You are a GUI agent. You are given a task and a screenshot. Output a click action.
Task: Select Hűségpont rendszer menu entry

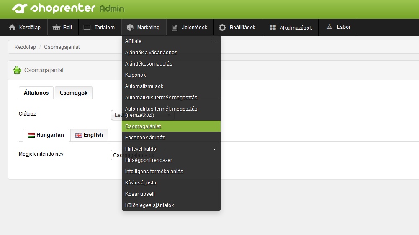171,160
